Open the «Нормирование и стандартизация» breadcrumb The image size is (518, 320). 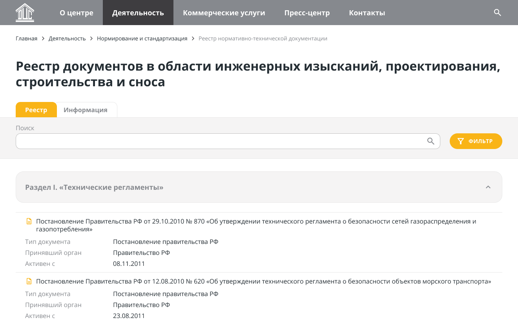click(x=142, y=38)
